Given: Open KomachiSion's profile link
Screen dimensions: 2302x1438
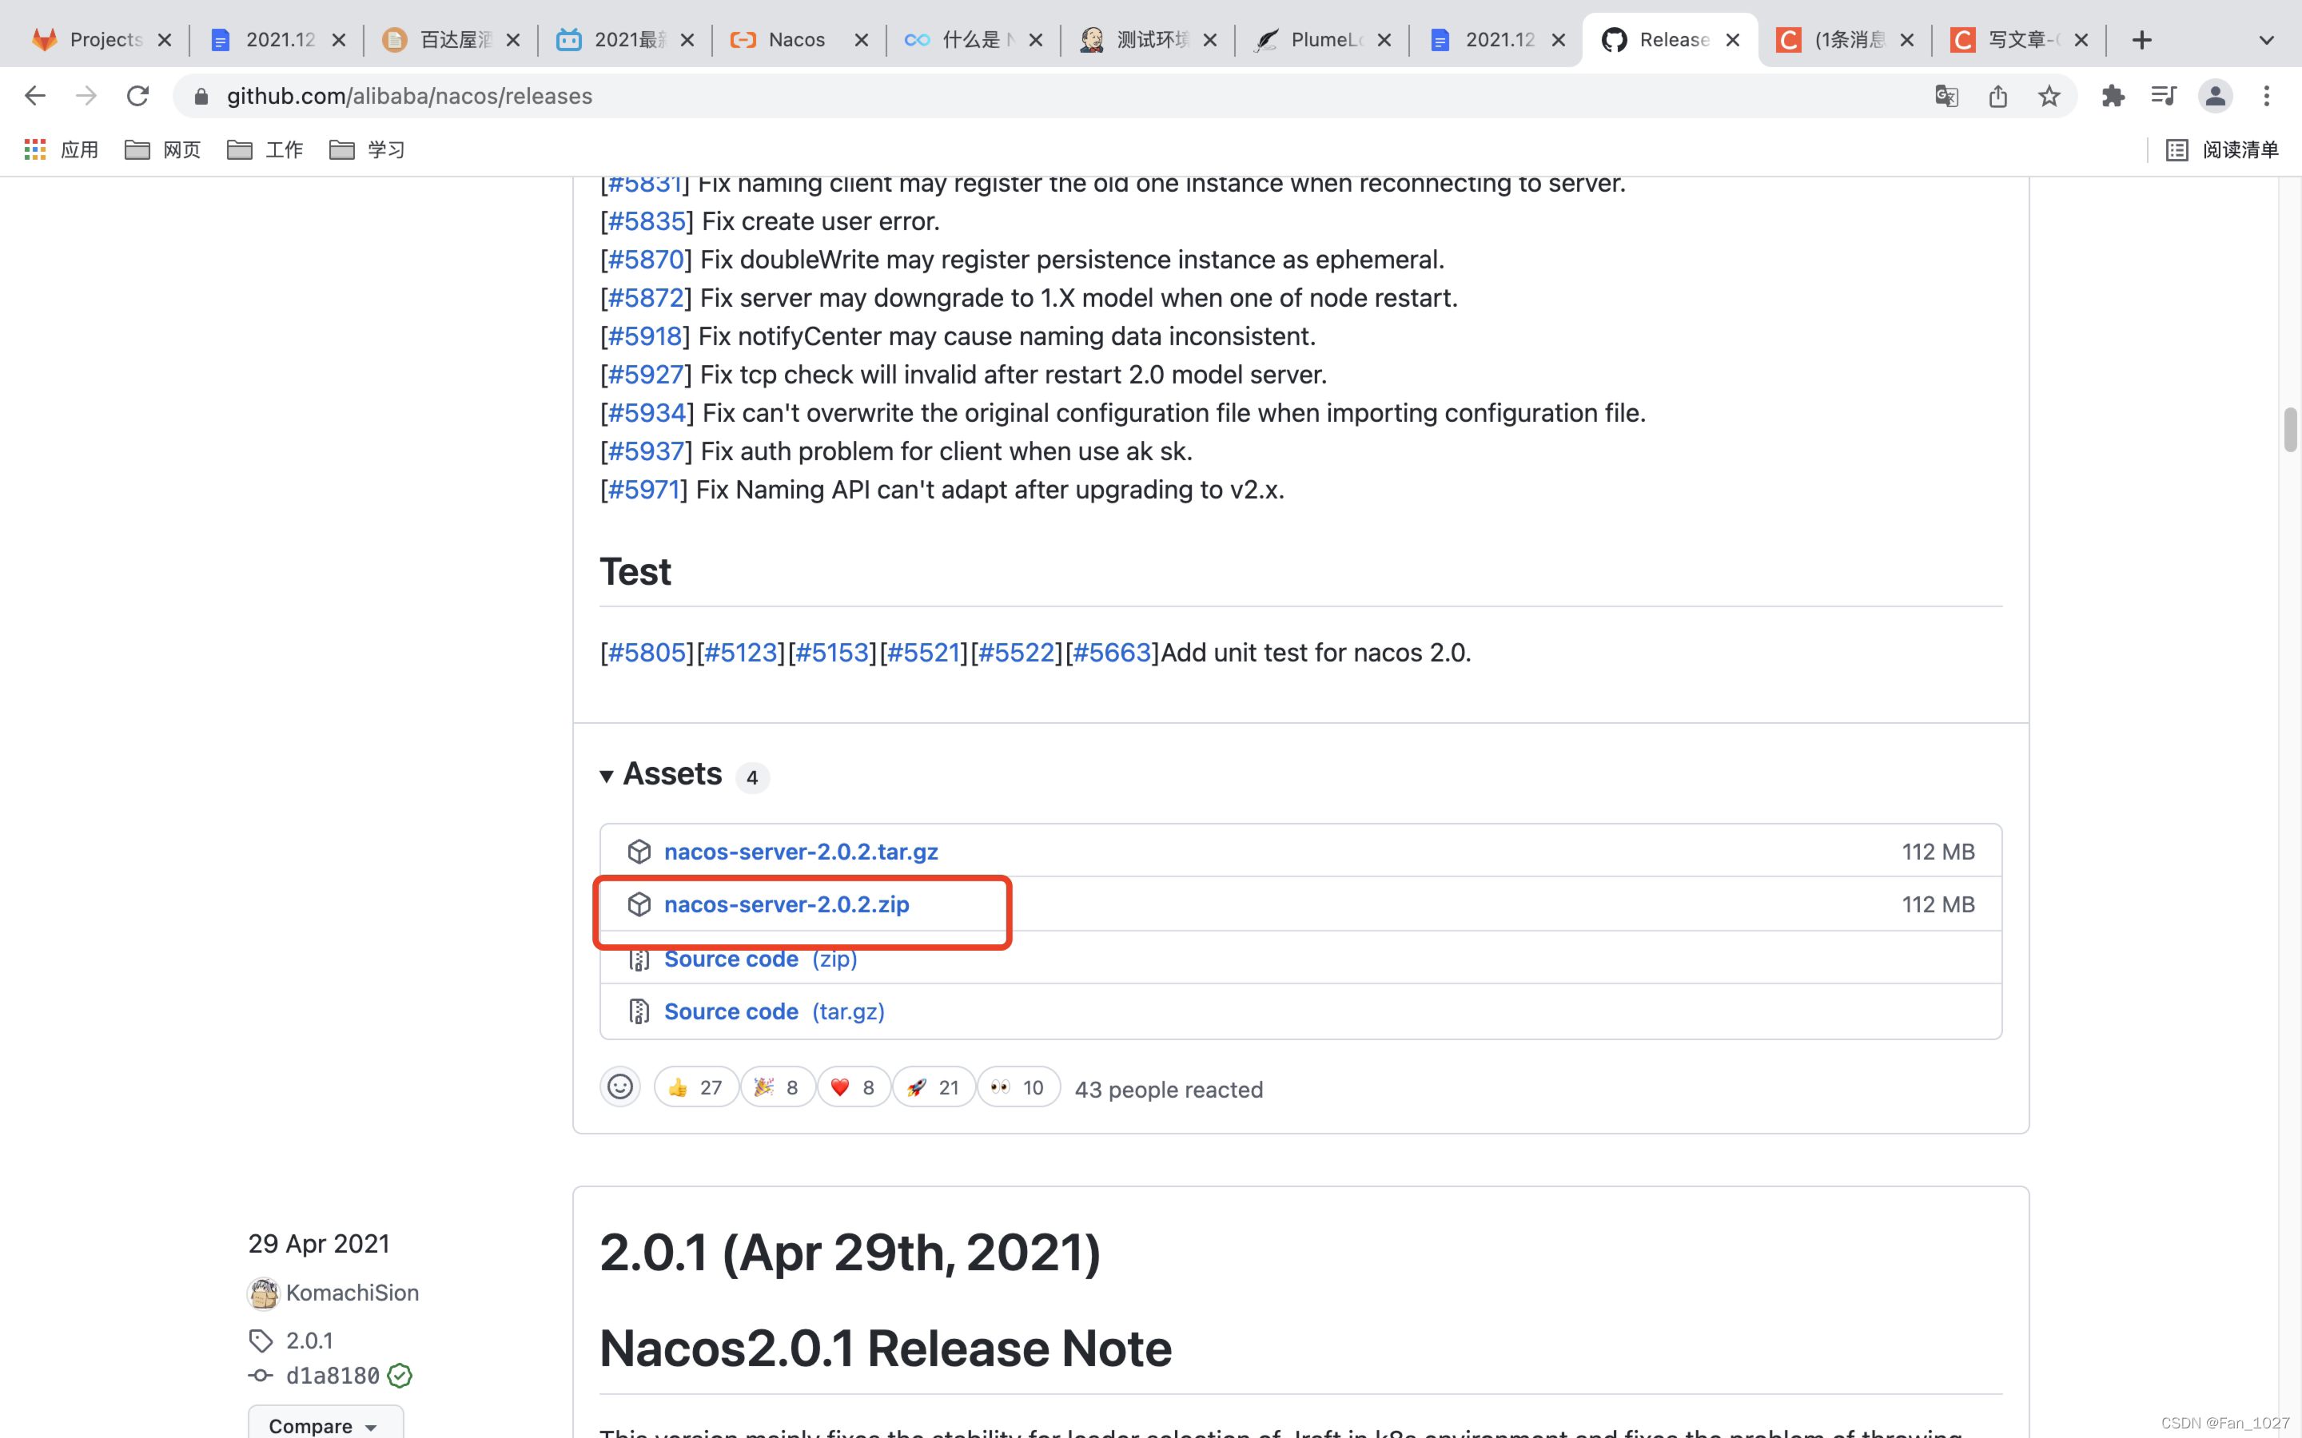Looking at the screenshot, I should 353,1293.
